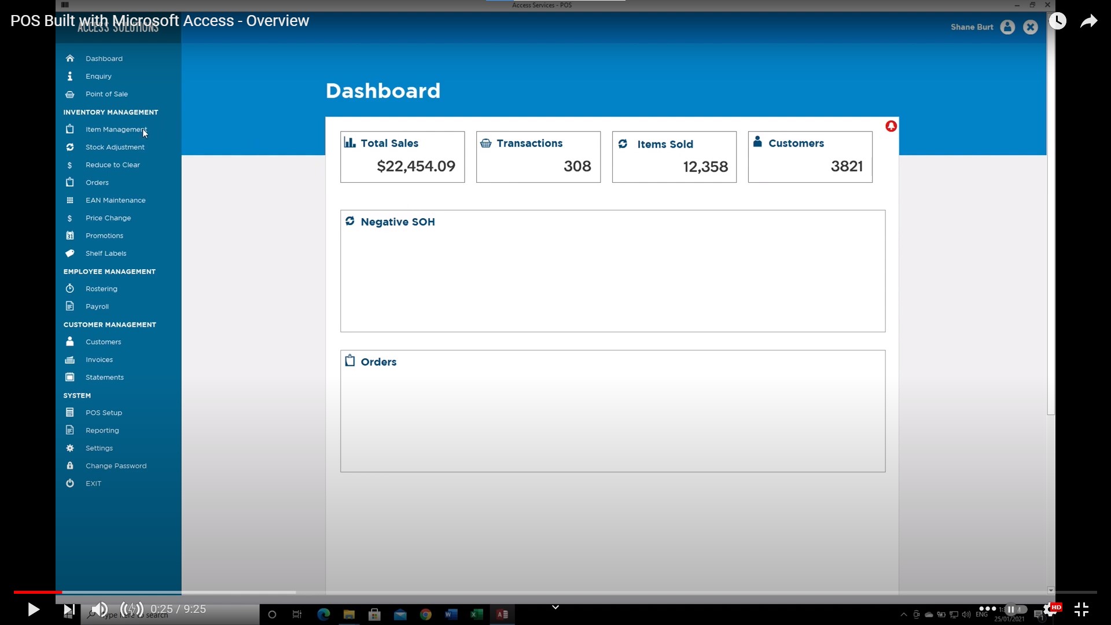
Task: Click the Statements icon
Action: 70,377
